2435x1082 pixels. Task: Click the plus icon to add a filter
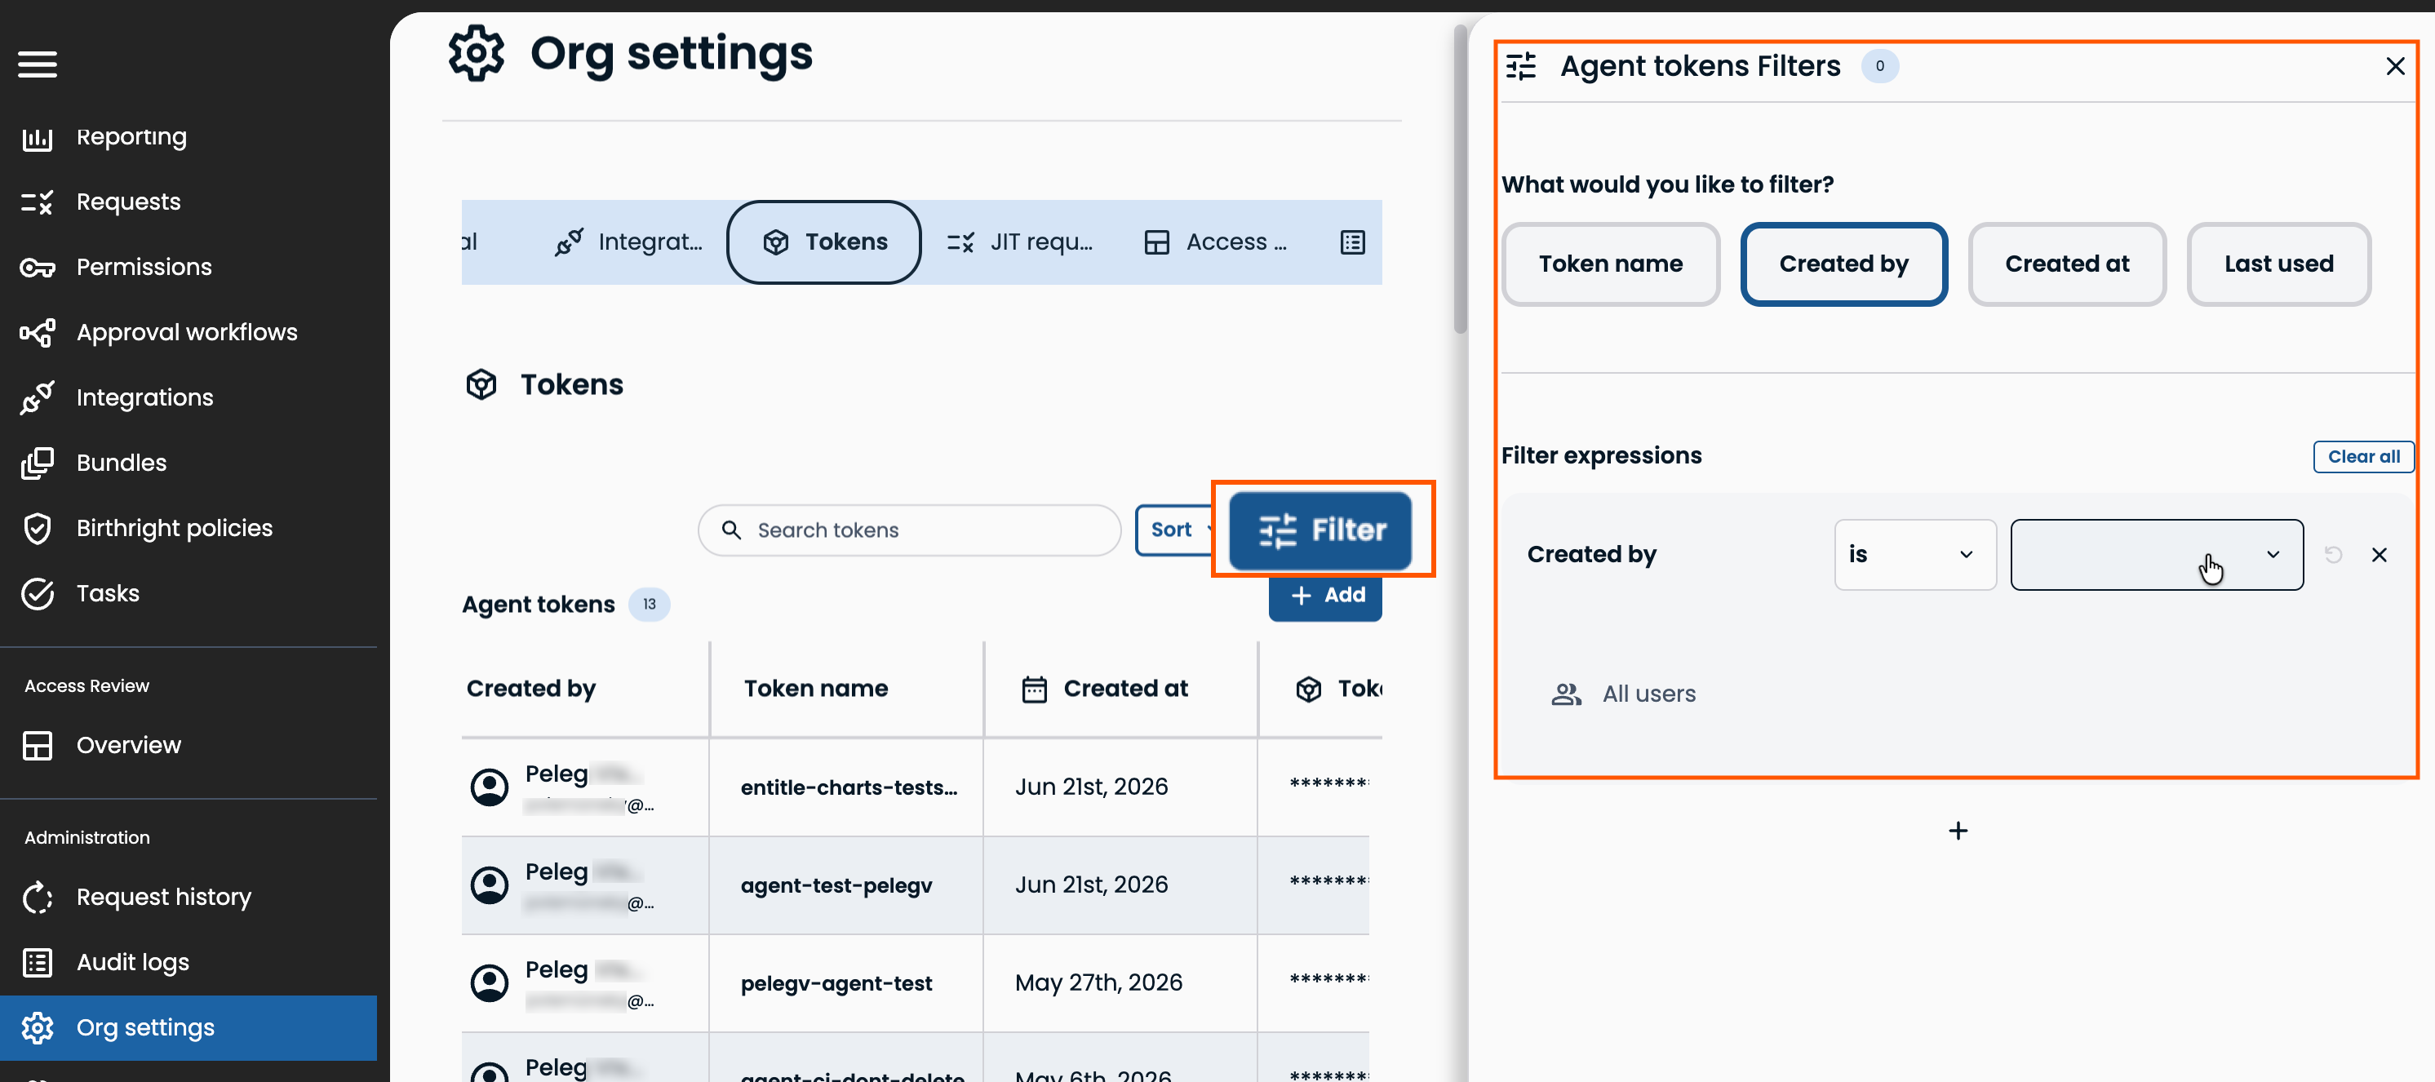1958,831
